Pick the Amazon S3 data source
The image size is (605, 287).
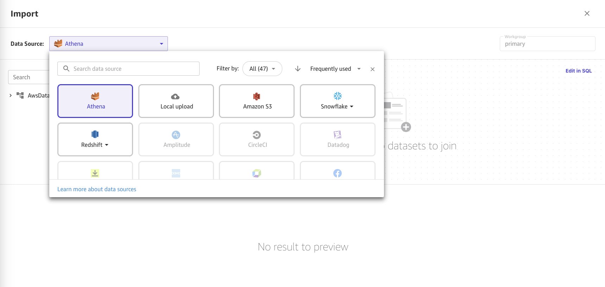pyautogui.click(x=257, y=101)
